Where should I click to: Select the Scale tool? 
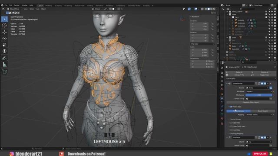point(4,45)
